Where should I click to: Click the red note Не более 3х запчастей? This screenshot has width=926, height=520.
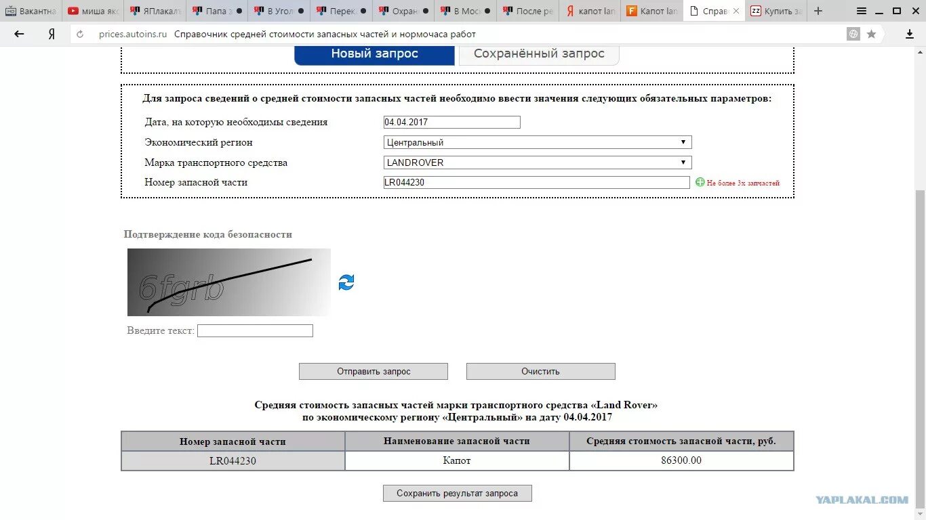point(743,183)
